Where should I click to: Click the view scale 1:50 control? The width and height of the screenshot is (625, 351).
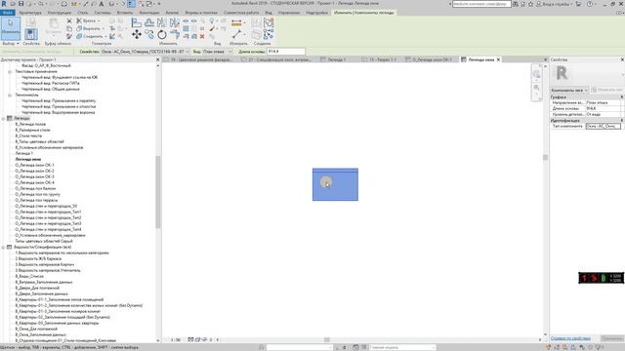click(176, 340)
